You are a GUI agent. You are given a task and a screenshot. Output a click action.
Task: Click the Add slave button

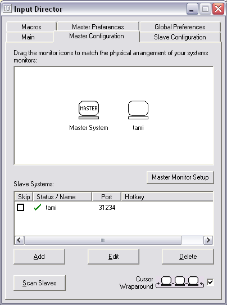(39, 257)
